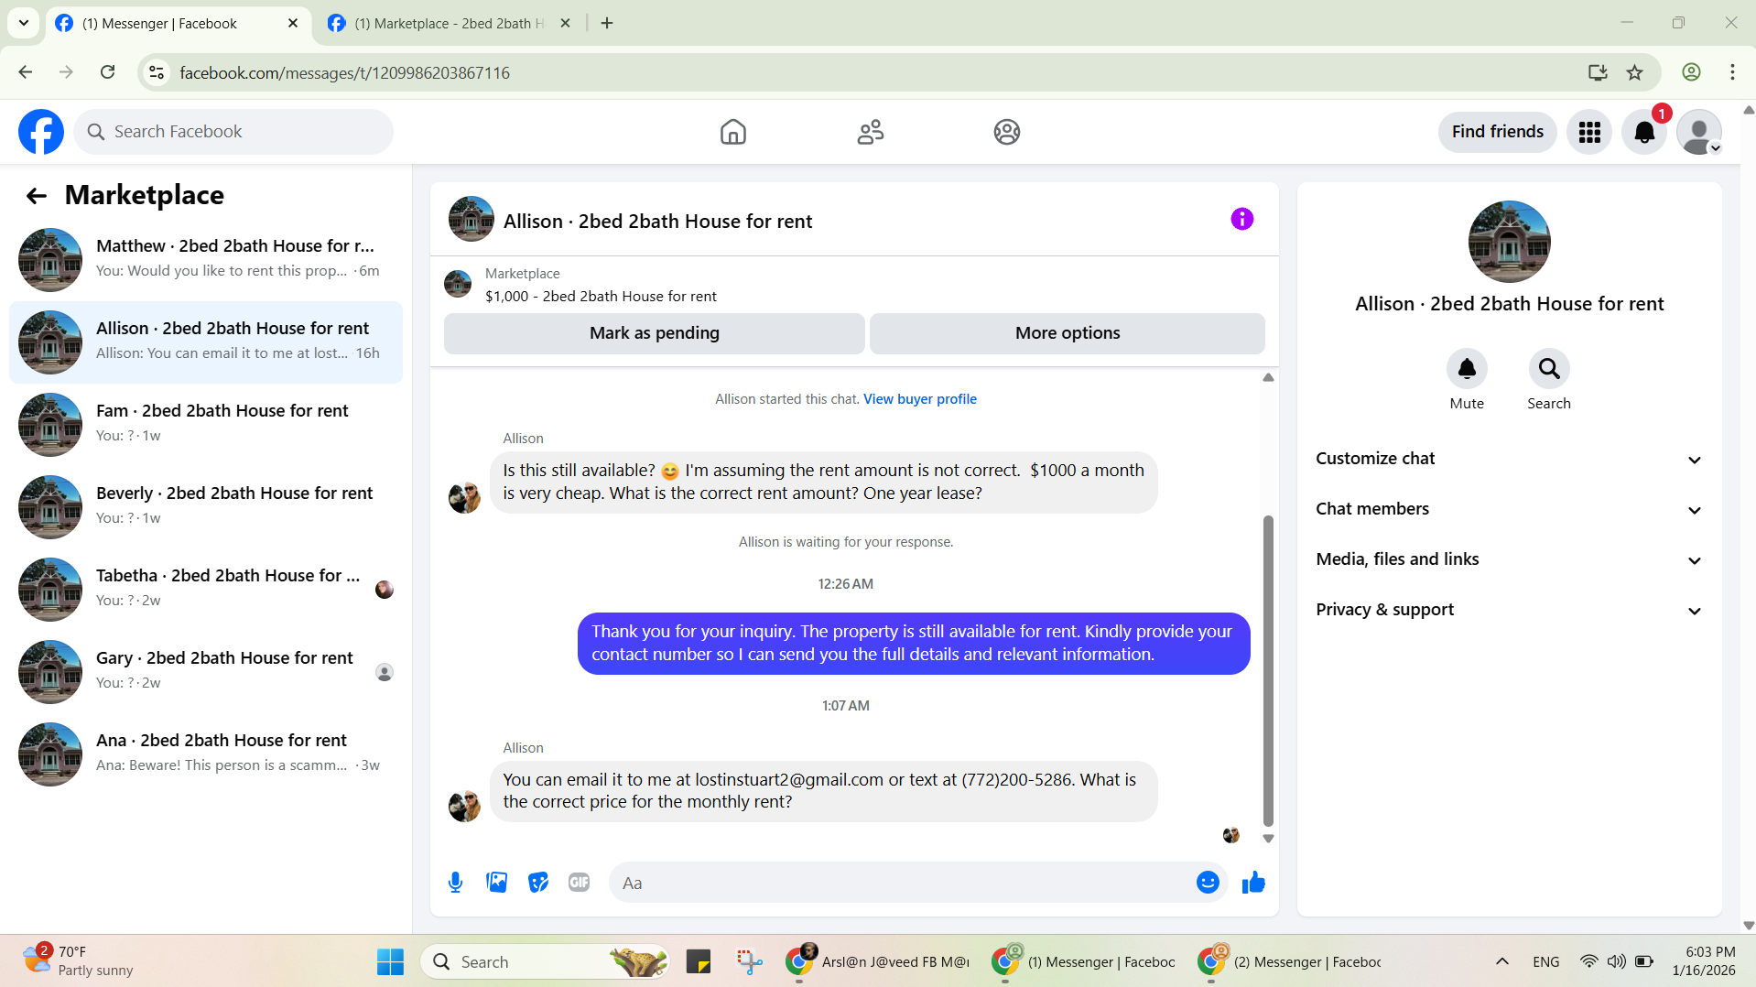Open the emoji picker in message box
1756x987 pixels.
[1207, 883]
